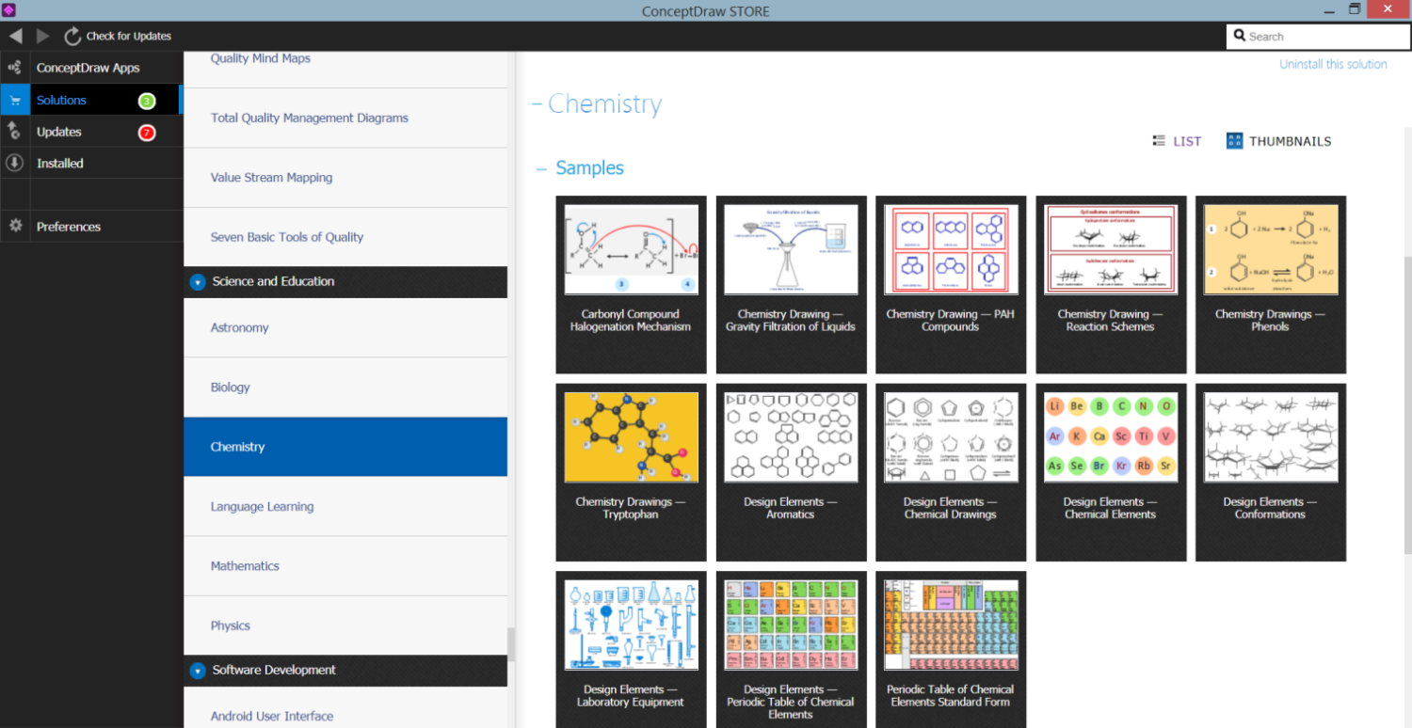Screen dimensions: 1412x728
Task: Collapse the Chemistry heading section
Action: [537, 103]
